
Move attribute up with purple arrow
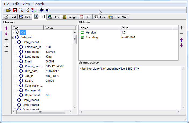coord(181,40)
